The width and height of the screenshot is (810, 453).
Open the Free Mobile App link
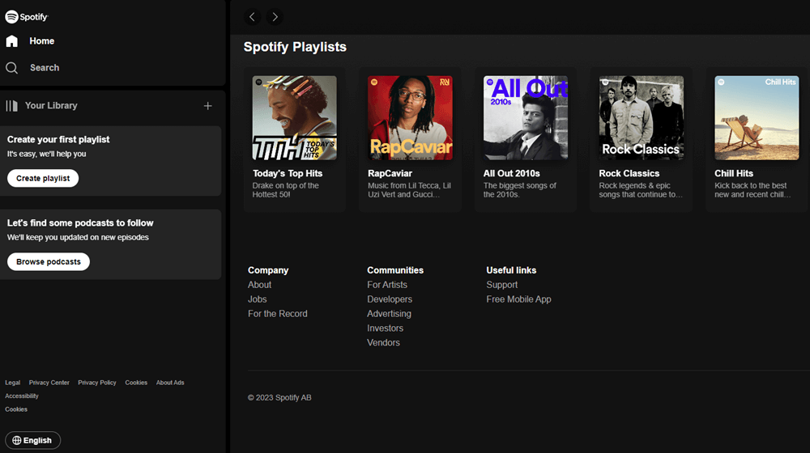pos(518,299)
